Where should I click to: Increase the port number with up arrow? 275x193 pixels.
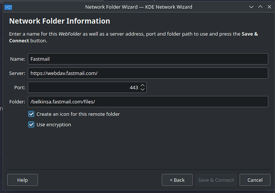click(143, 85)
